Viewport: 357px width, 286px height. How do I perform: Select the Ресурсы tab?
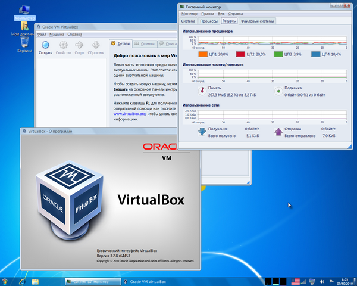[229, 21]
